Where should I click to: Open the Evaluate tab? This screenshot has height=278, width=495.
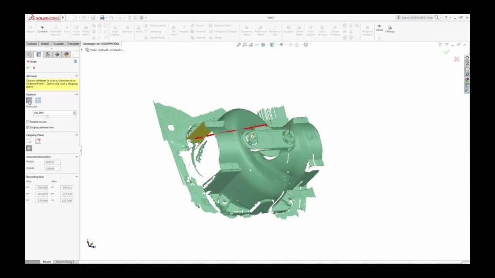pos(58,44)
